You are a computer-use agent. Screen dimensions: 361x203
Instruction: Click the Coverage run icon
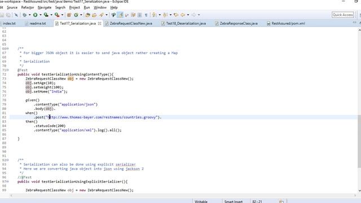click(x=46, y=15)
